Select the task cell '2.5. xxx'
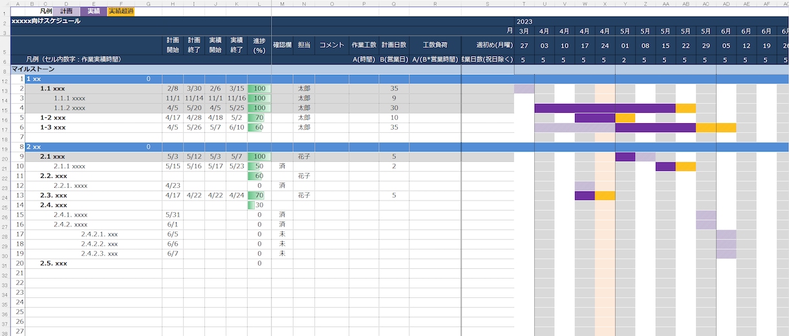The width and height of the screenshot is (789, 336). point(54,263)
